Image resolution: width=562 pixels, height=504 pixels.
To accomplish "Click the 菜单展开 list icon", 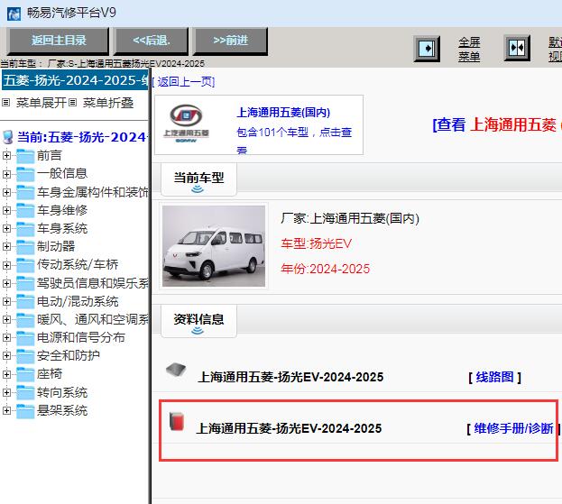I will [x=5, y=103].
